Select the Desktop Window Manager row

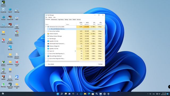pyautogui.click(x=74, y=36)
